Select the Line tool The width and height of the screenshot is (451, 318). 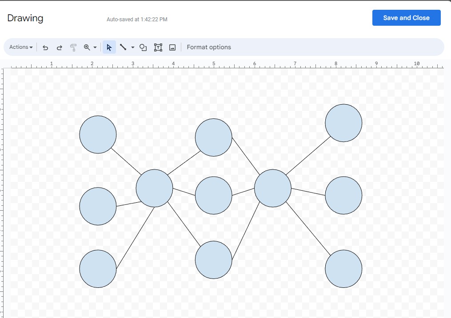point(124,47)
